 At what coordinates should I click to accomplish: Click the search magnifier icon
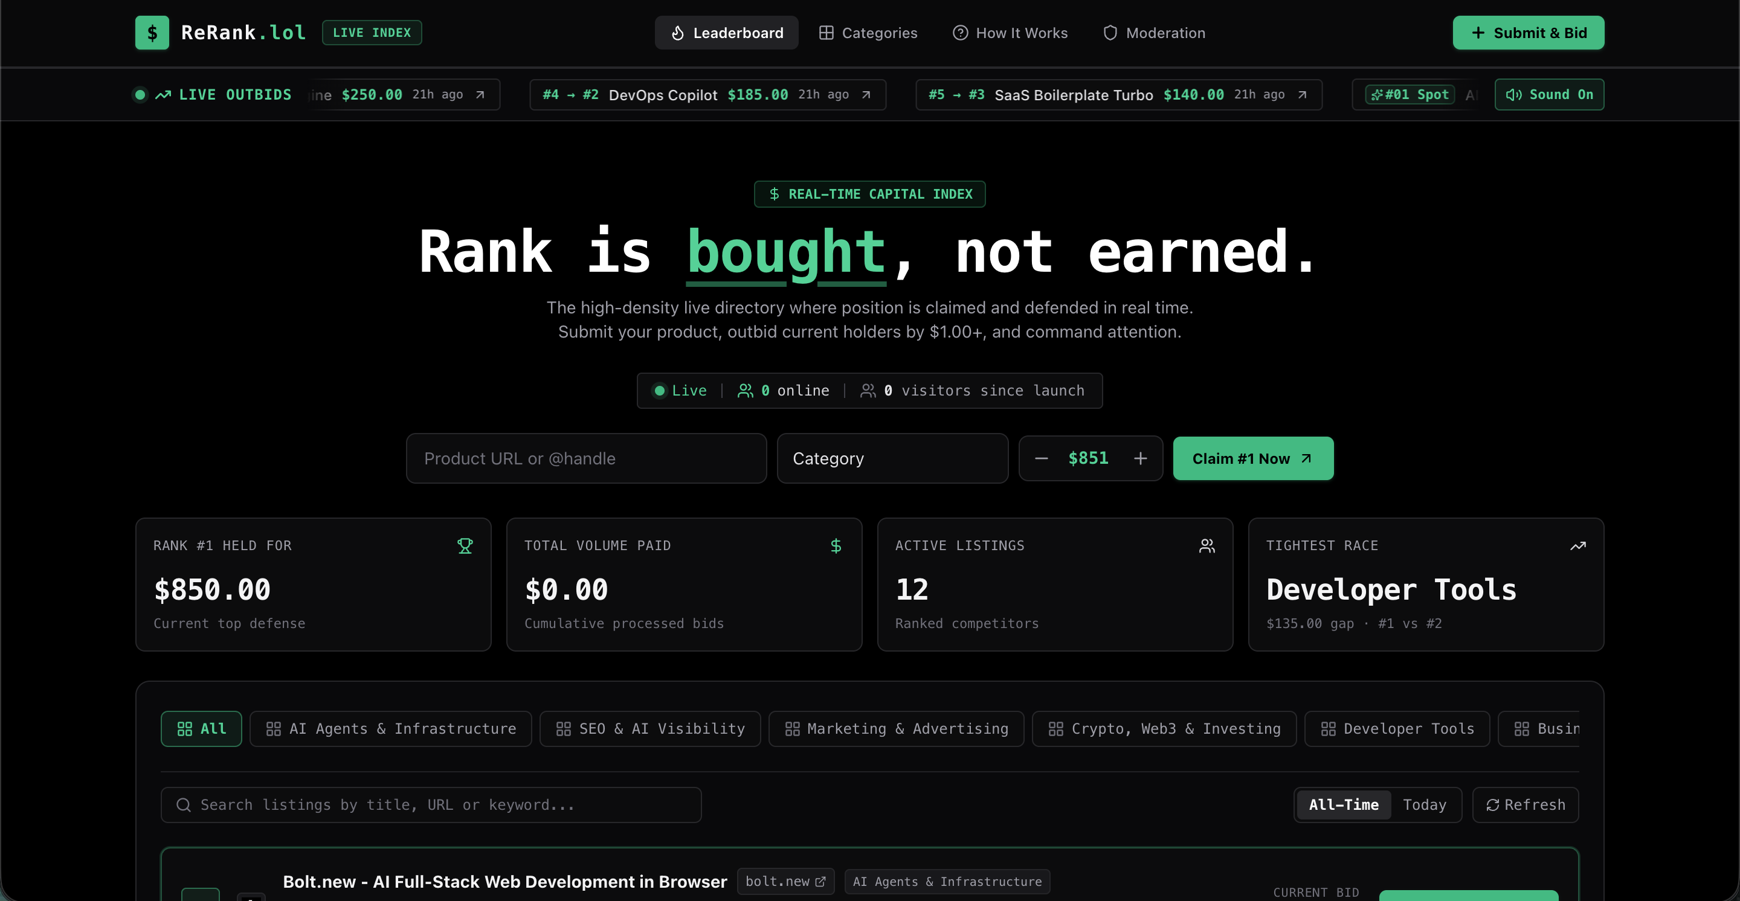coord(183,804)
